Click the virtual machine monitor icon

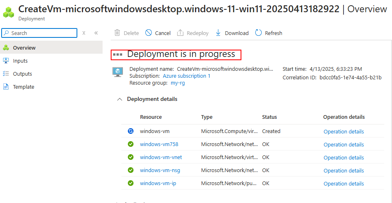point(118,72)
